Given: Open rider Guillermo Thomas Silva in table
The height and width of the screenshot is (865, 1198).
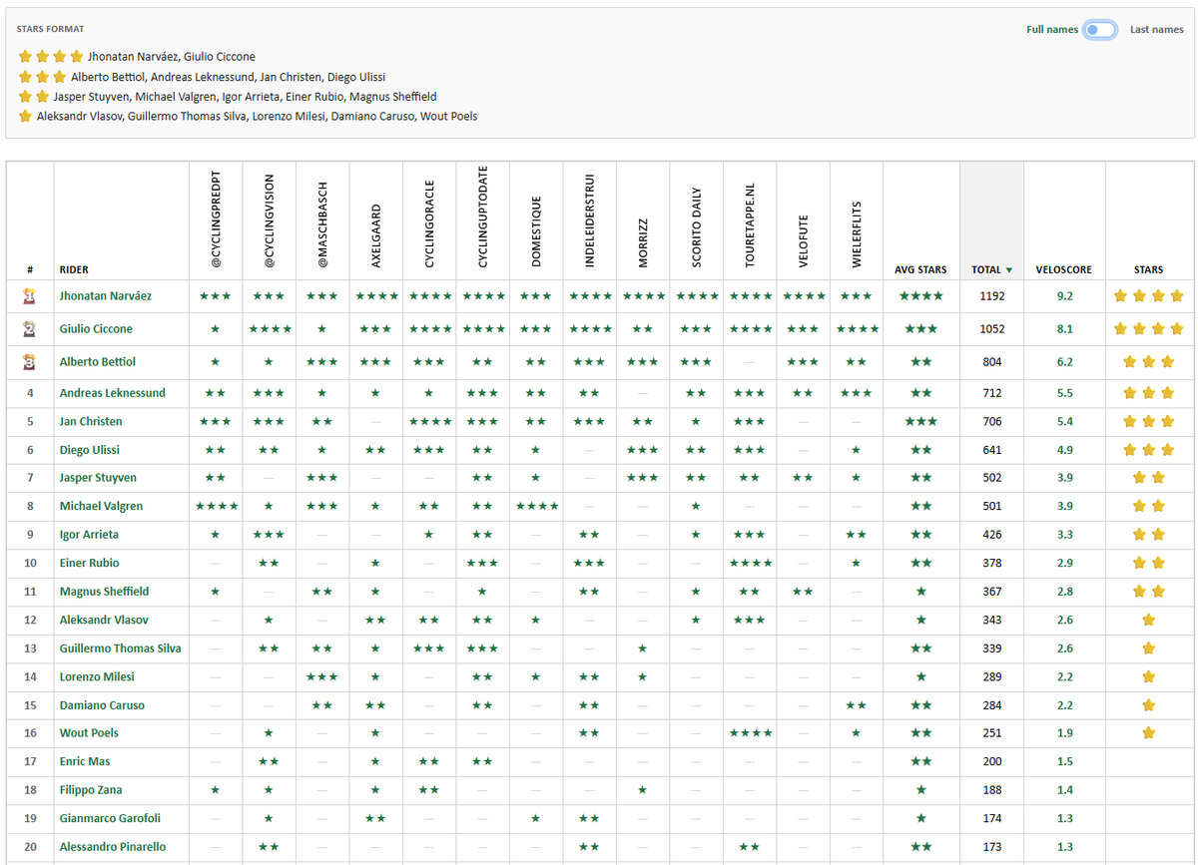Looking at the screenshot, I should click(120, 649).
